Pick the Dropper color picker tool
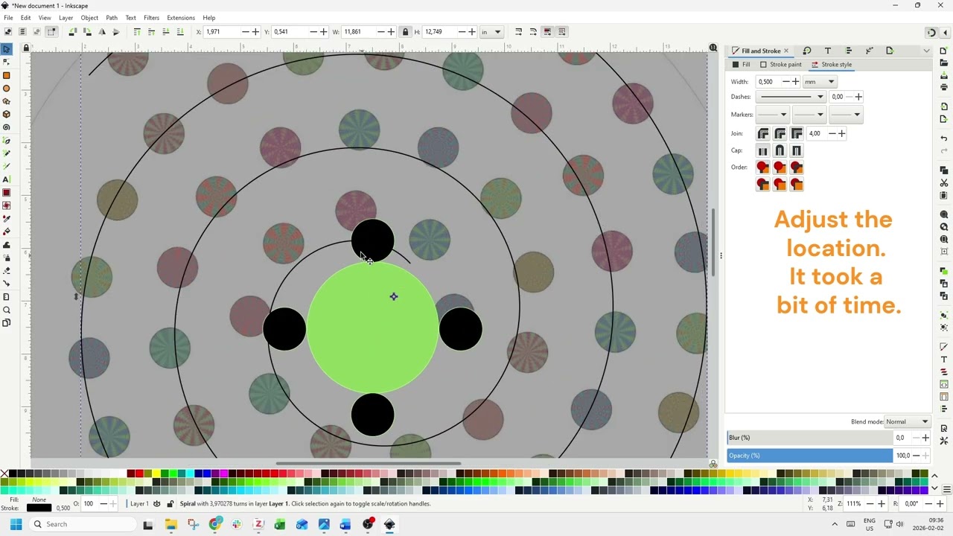This screenshot has height=536, width=953. (x=7, y=219)
